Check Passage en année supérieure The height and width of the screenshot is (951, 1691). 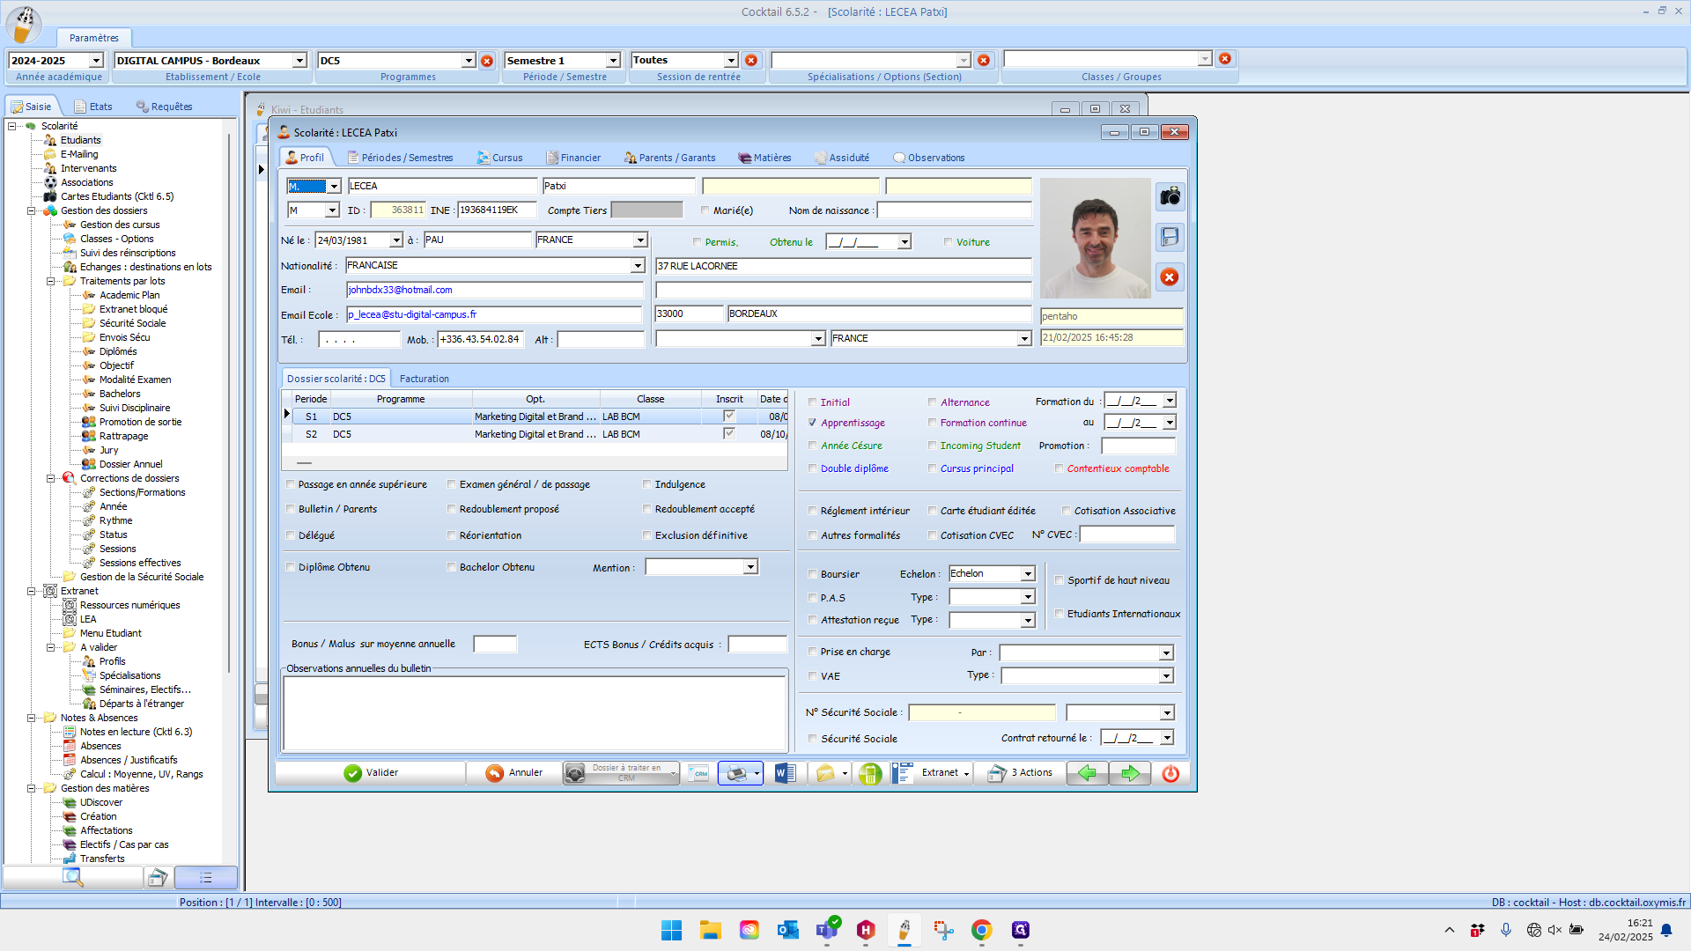pyautogui.click(x=290, y=484)
